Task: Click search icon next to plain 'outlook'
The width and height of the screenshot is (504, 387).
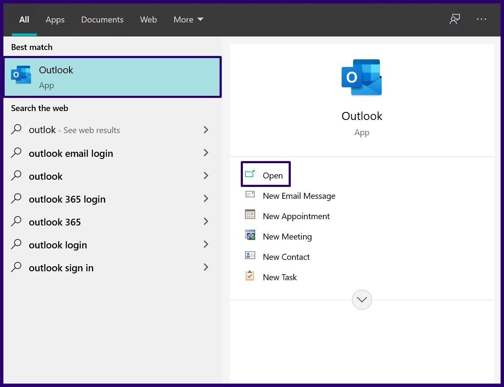Action: pyautogui.click(x=16, y=175)
